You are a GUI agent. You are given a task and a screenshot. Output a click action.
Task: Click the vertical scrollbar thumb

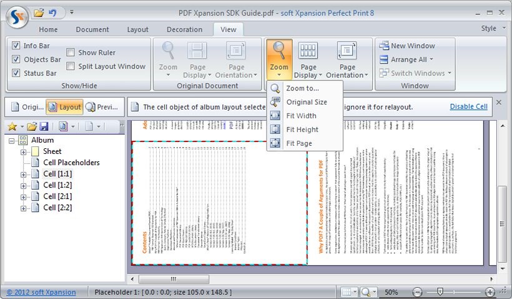pos(502,224)
